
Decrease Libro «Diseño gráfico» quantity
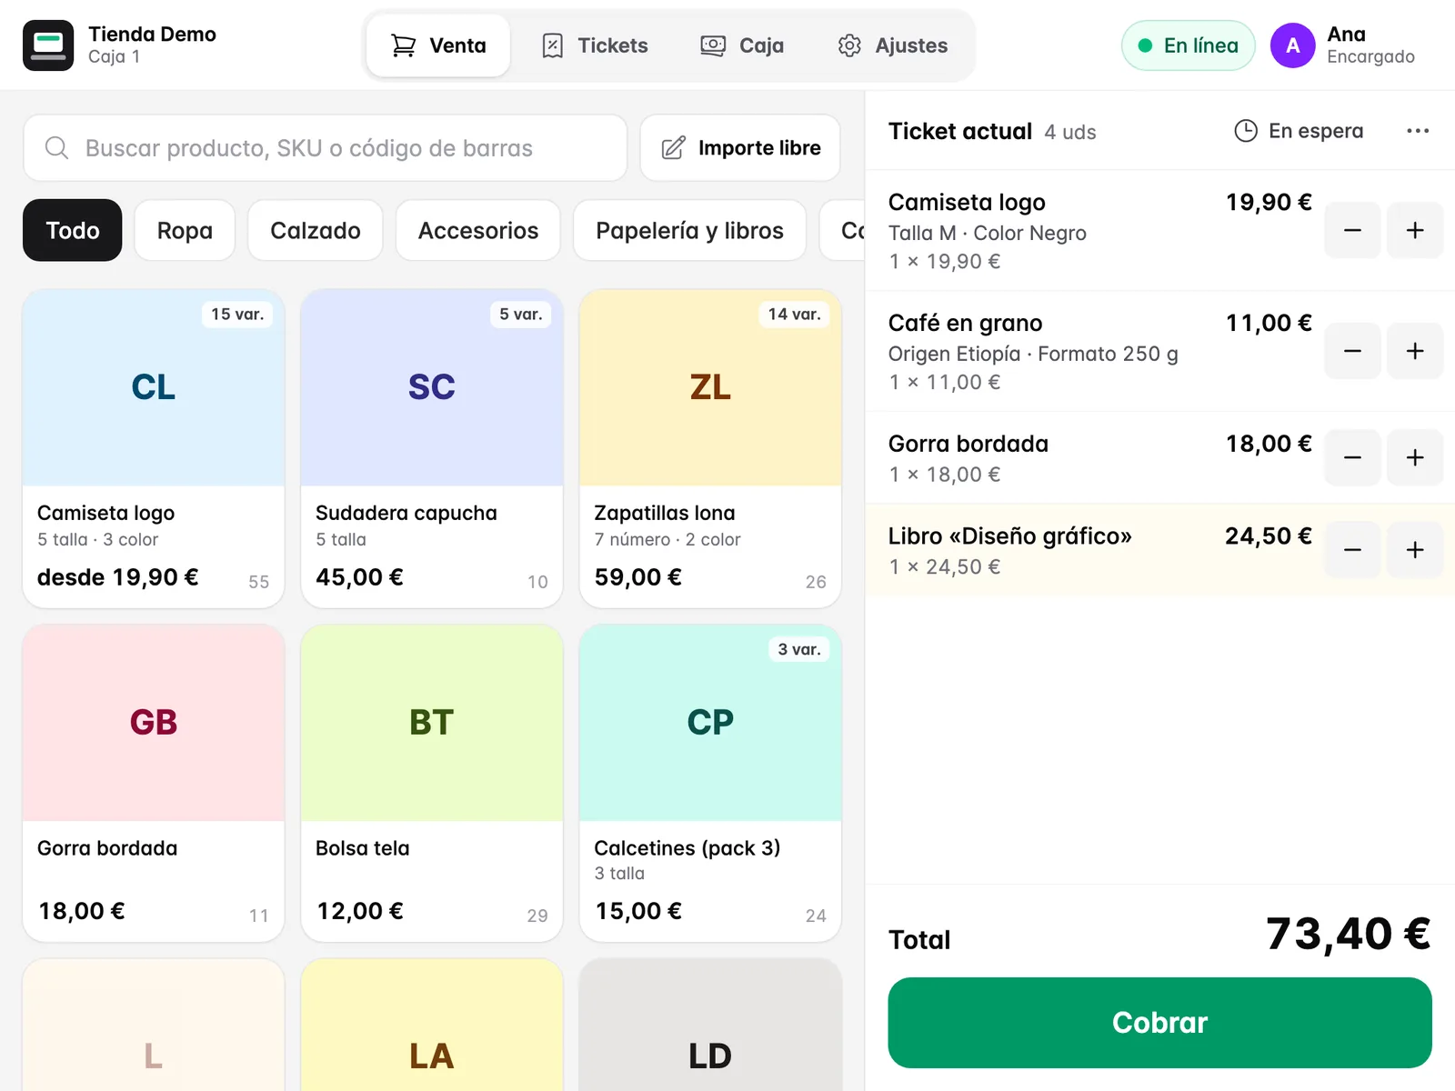[x=1352, y=550]
